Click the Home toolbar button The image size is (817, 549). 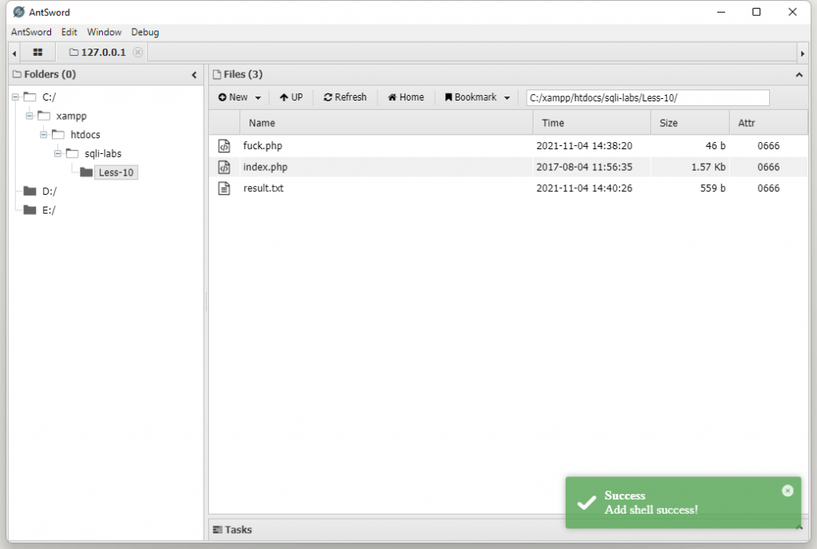click(406, 97)
